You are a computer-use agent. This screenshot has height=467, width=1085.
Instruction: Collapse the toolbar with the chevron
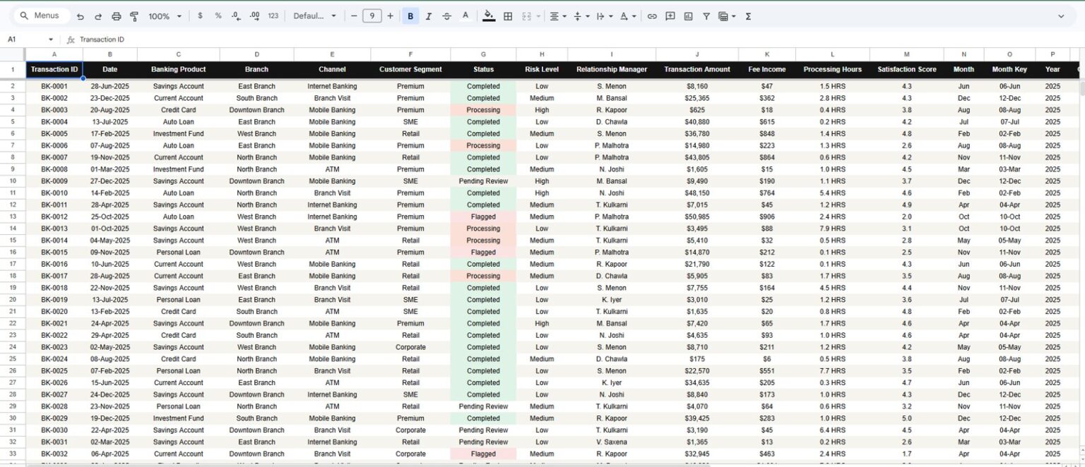pos(1061,16)
